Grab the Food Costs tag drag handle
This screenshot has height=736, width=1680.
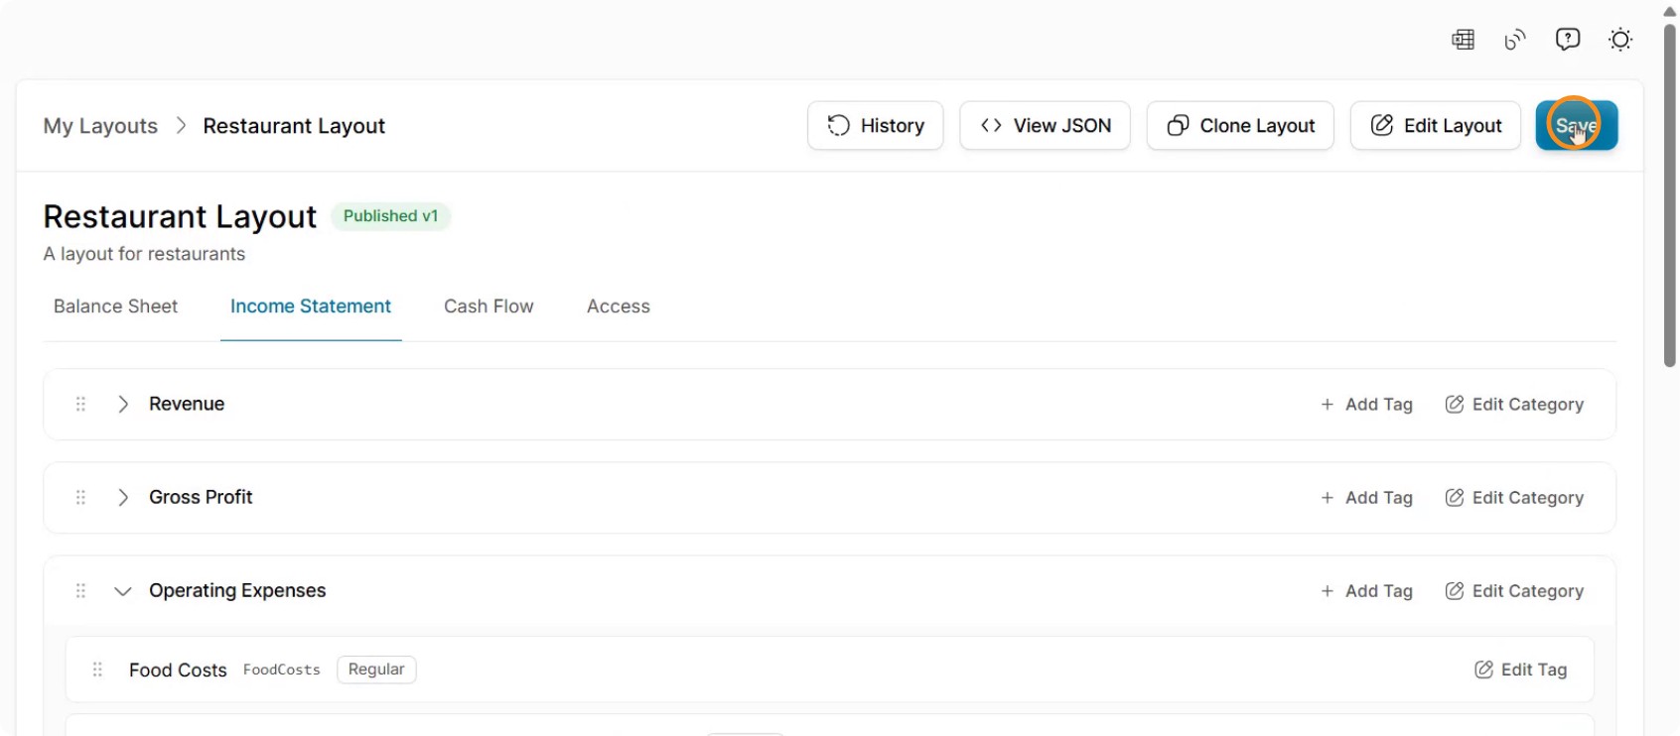click(97, 670)
